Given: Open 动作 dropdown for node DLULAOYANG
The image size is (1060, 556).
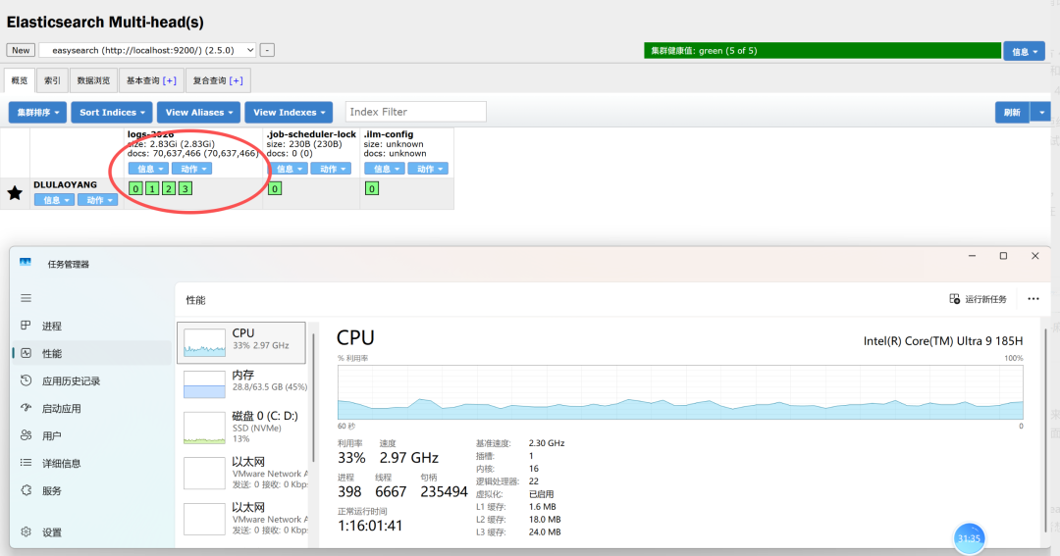Looking at the screenshot, I should pos(97,200).
